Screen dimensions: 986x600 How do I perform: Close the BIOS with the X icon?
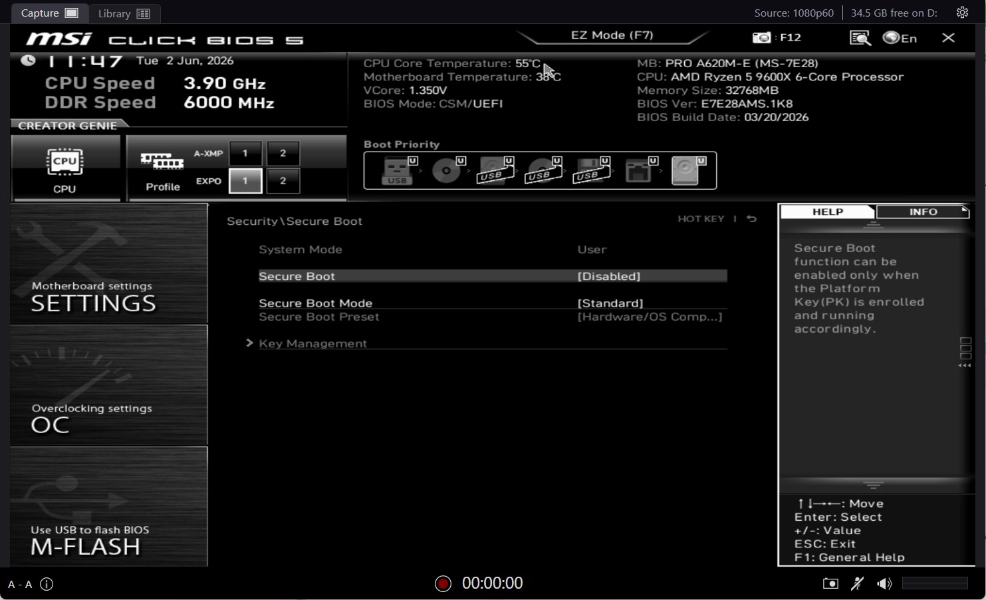[x=949, y=38]
